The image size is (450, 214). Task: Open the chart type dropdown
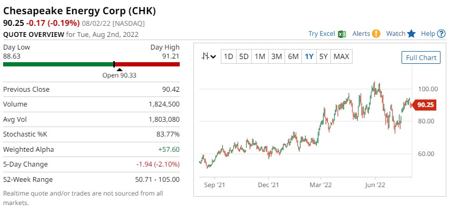(x=209, y=56)
